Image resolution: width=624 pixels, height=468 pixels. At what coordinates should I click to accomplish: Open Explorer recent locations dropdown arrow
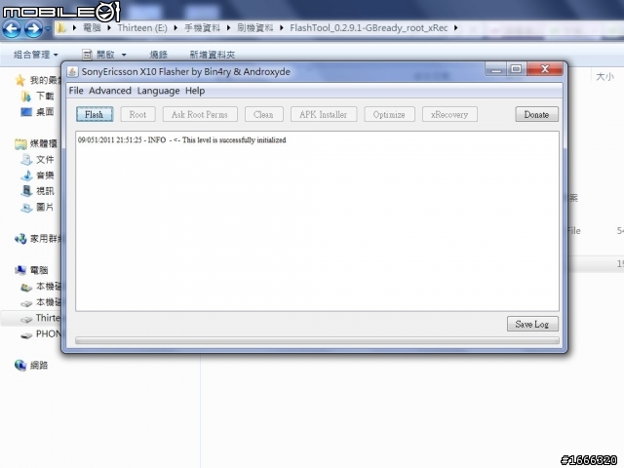tap(48, 28)
